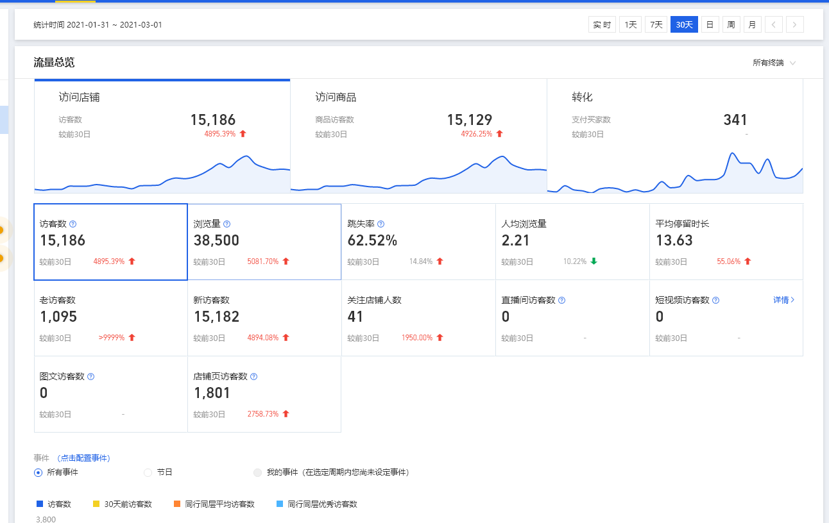Open help icon next to 访客数
The height and width of the screenshot is (523, 829).
coord(73,224)
